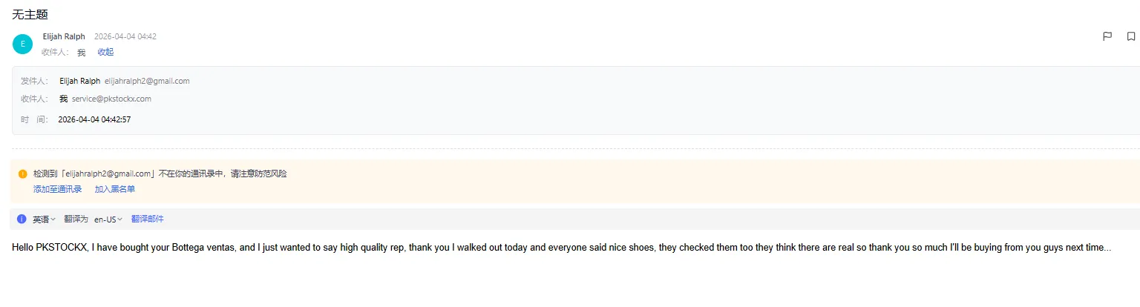Click sender name Elijah Ralph in header
Image resolution: width=1140 pixels, height=307 pixels.
pyautogui.click(x=64, y=36)
